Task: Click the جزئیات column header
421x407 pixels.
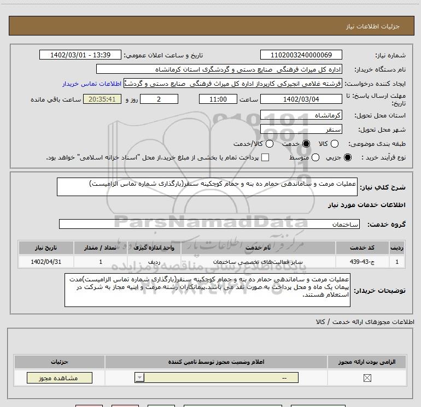Action: click(60, 362)
